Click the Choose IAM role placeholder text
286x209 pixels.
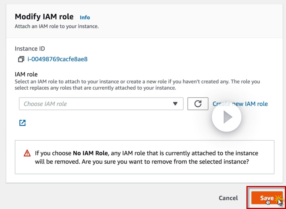click(x=45, y=104)
